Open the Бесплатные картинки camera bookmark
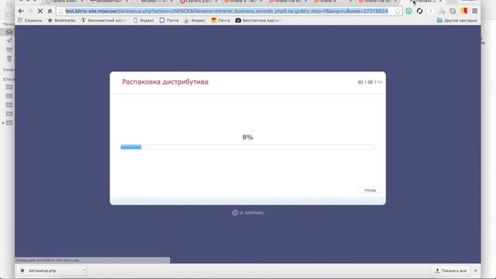This screenshot has width=496, height=279. click(258, 20)
